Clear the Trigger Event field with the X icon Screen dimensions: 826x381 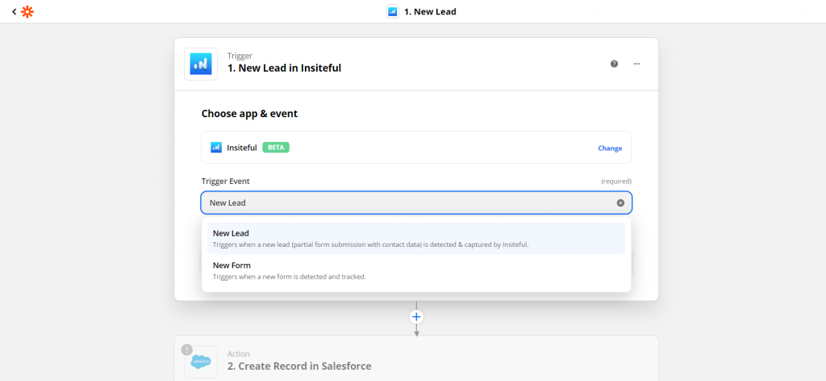pyautogui.click(x=620, y=203)
